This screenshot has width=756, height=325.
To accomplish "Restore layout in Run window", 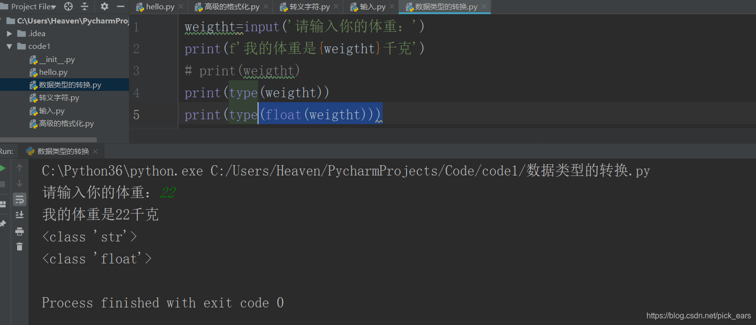I will point(2,204).
